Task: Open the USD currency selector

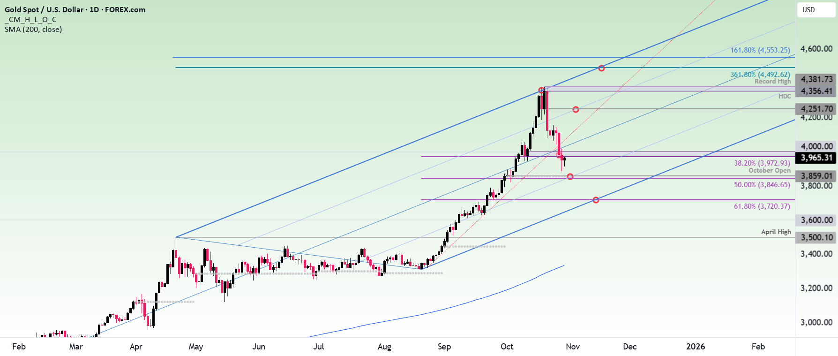Action: [x=816, y=10]
